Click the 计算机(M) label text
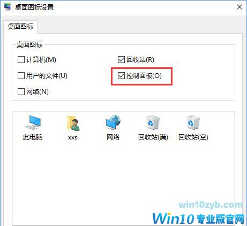The image size is (247, 226). [x=41, y=59]
